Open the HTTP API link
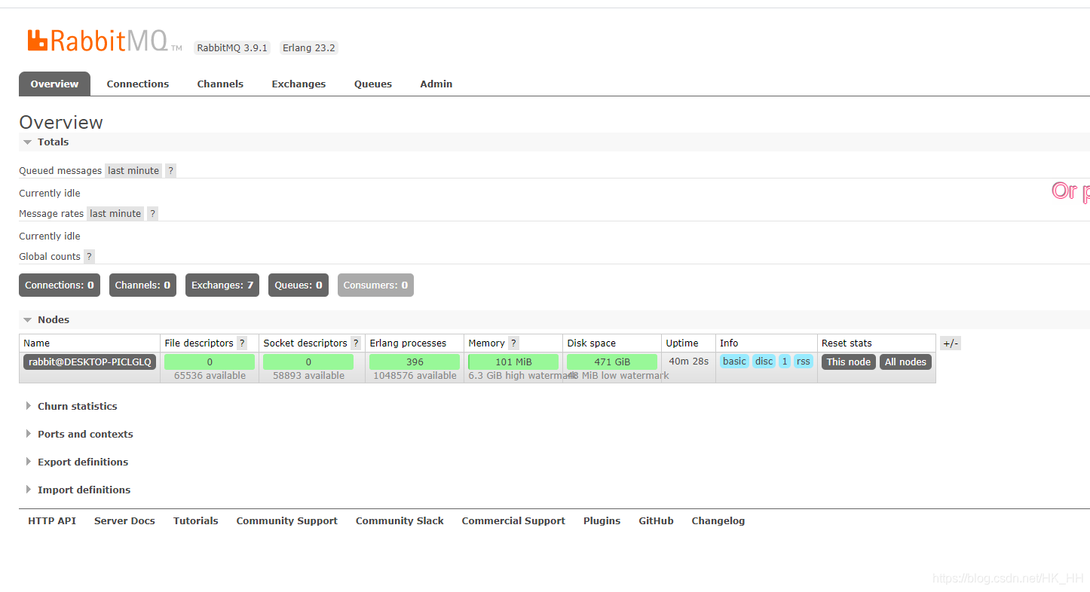 52,520
